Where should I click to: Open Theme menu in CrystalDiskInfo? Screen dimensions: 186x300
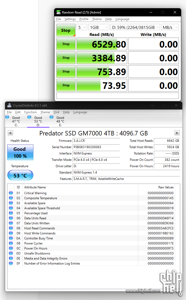[x=45, y=112]
